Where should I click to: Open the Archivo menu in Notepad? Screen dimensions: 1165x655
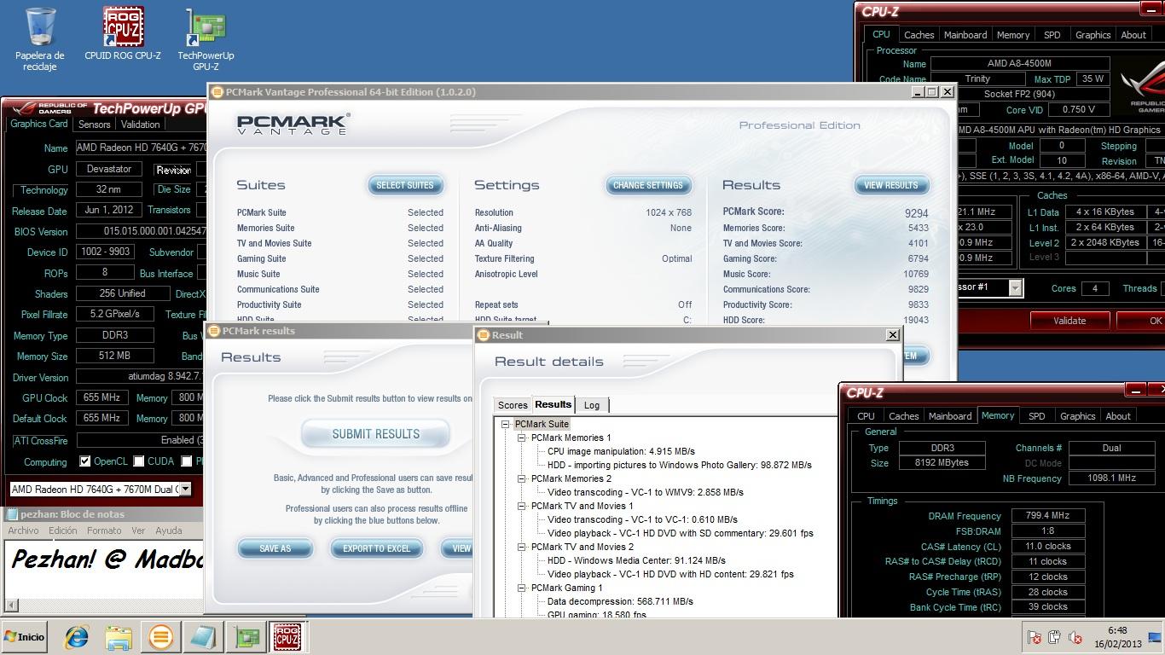tap(23, 530)
